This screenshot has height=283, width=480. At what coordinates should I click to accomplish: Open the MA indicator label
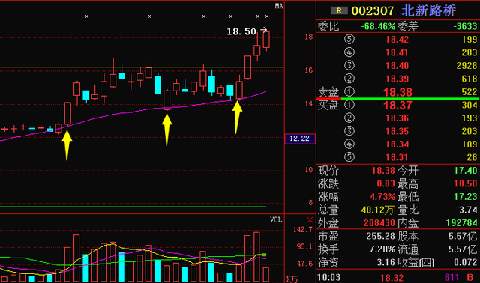279,6
